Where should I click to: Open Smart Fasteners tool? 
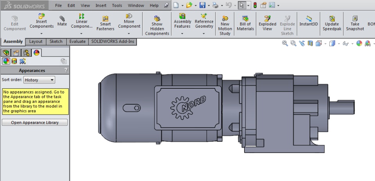click(105, 23)
